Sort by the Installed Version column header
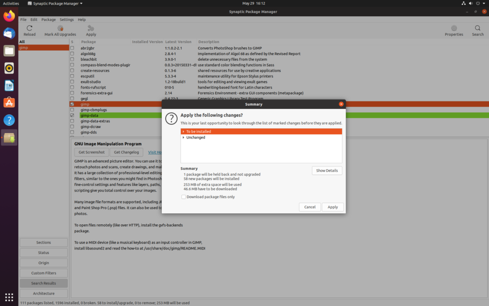Image resolution: width=489 pixels, height=306 pixels. (147, 42)
